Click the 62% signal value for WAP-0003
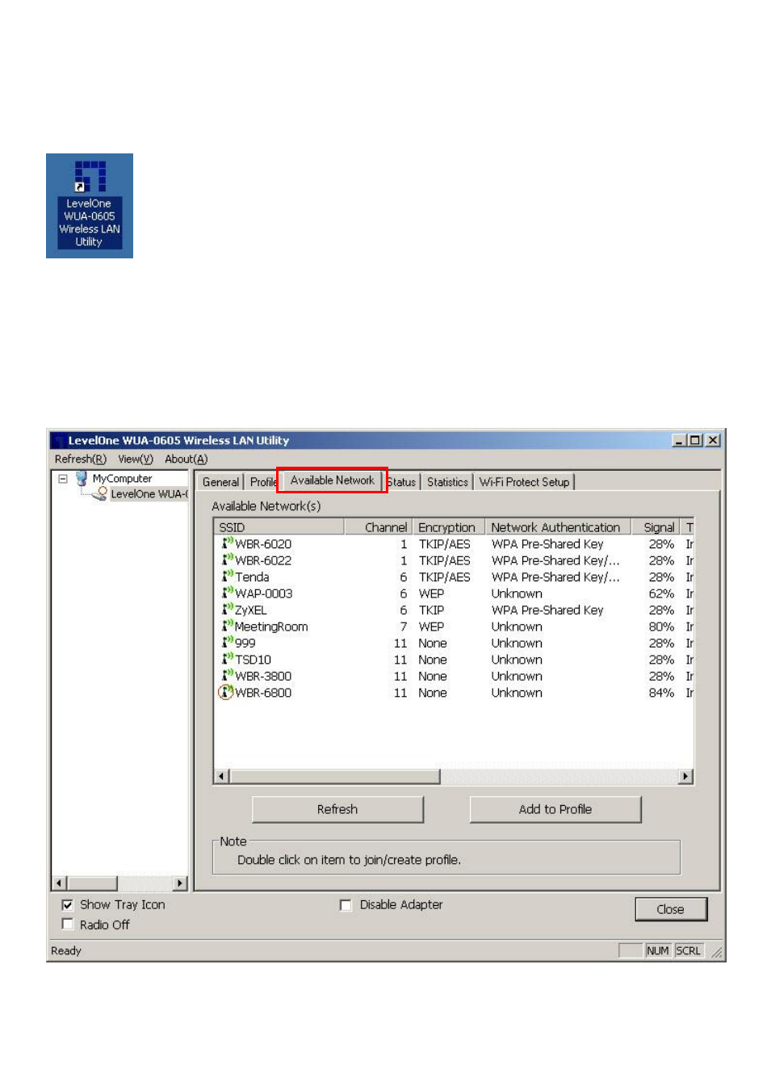This screenshot has height=1090, width=771. [661, 593]
